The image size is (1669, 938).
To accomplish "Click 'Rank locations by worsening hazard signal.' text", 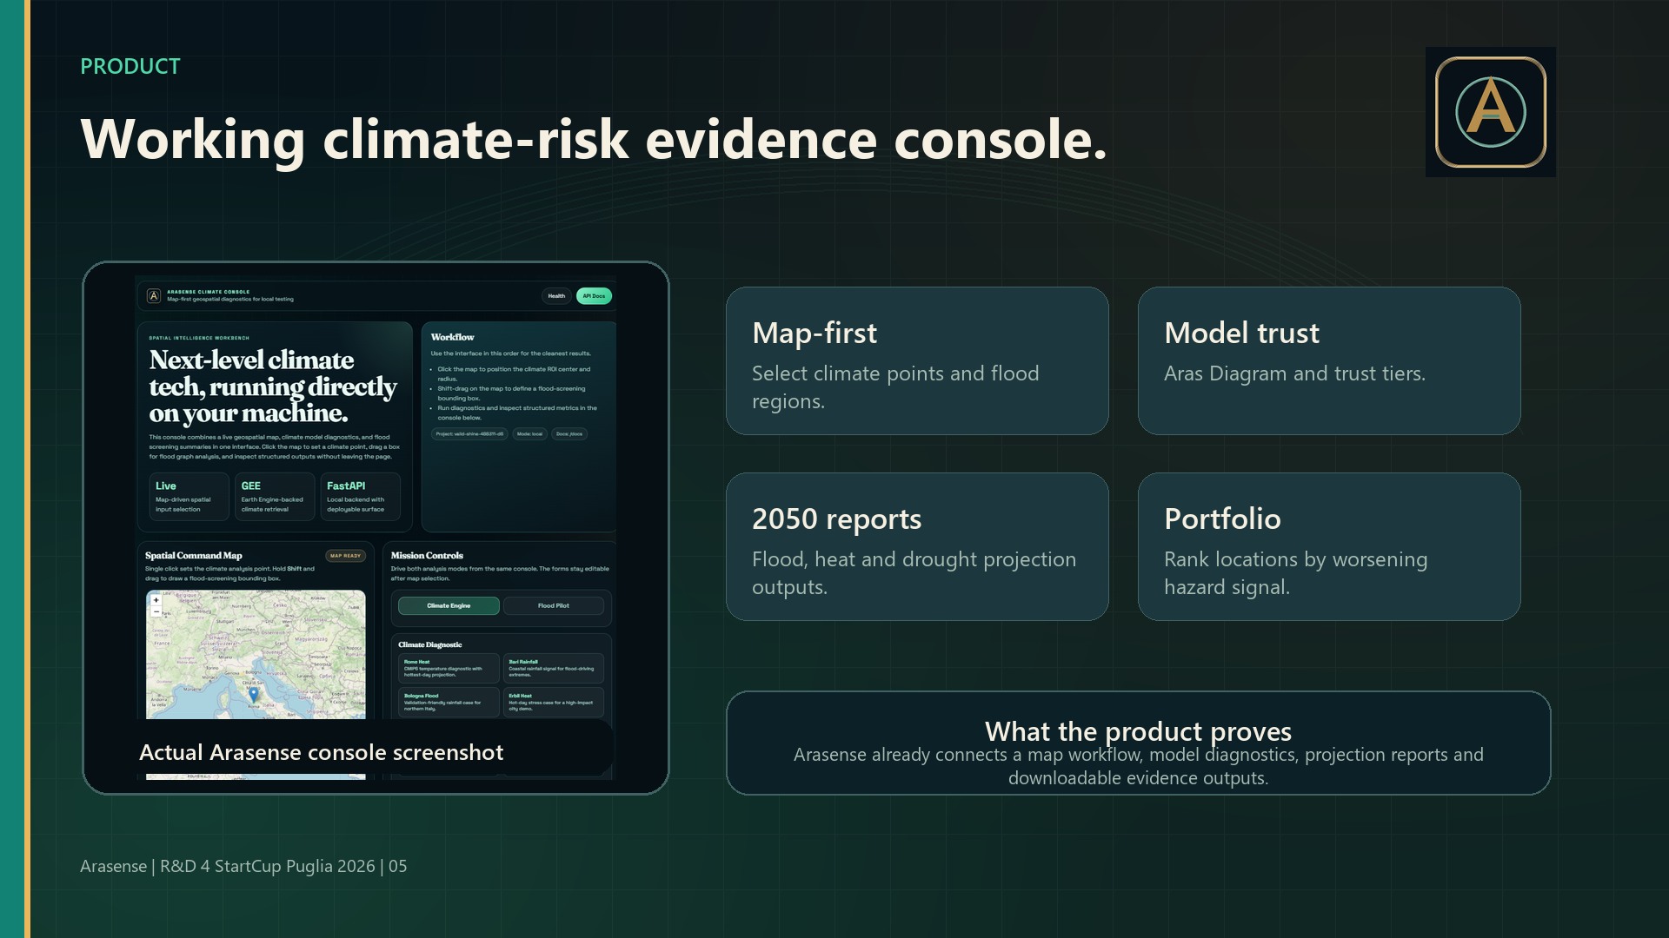I will [x=1296, y=573].
